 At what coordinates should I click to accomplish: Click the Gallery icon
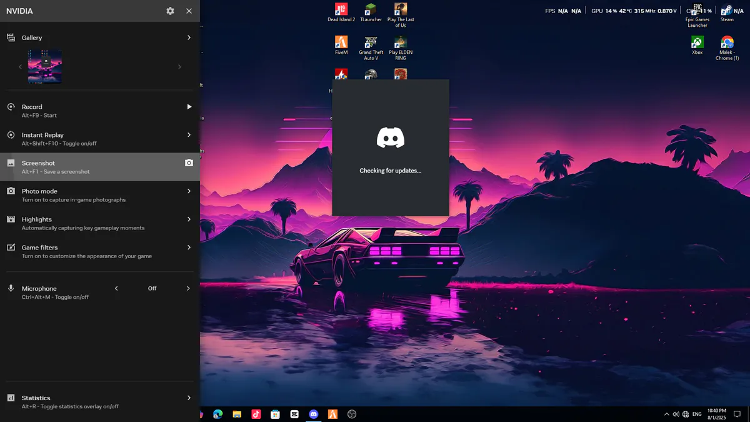[x=11, y=38]
